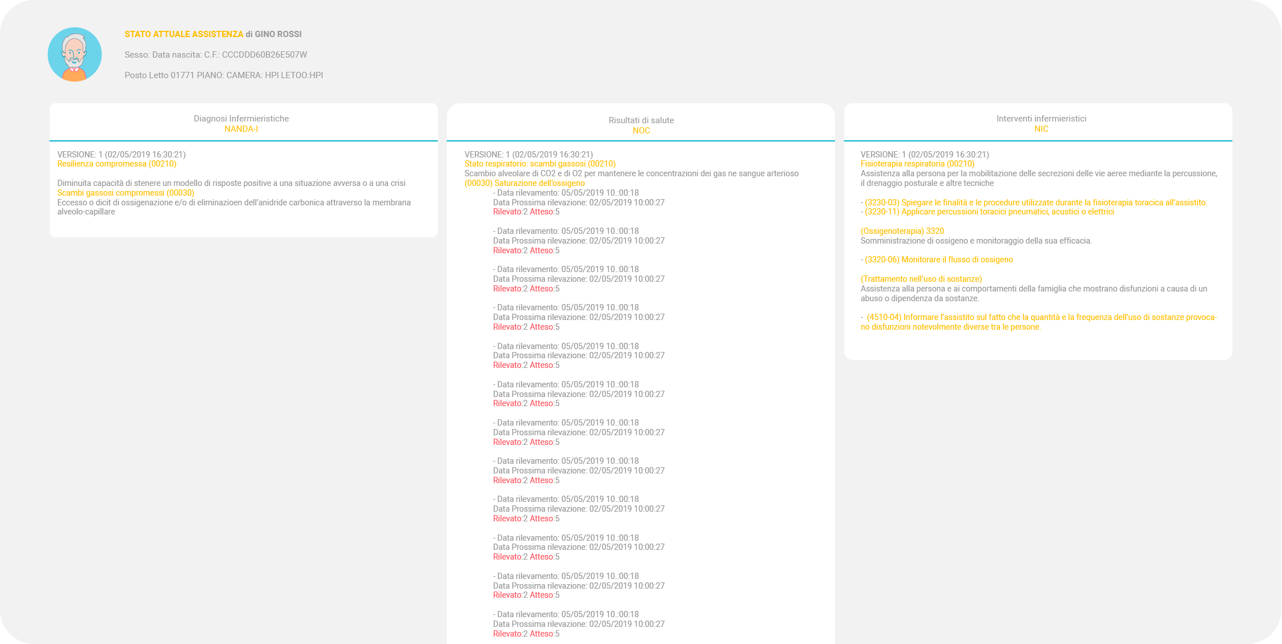The height and width of the screenshot is (644, 1282).
Task: Open Stato respiratorio: scambi gassosi (00210)
Action: coord(539,164)
